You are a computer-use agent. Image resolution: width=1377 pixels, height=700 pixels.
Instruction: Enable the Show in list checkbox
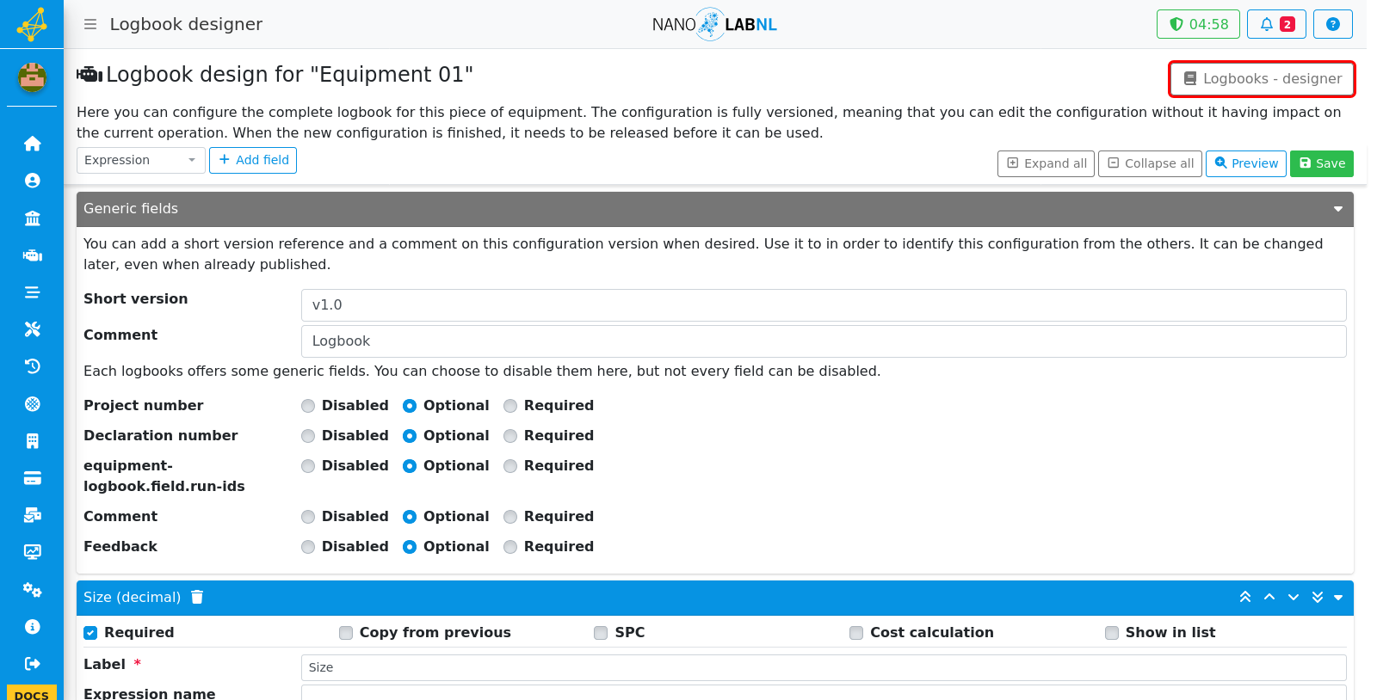(x=1112, y=633)
